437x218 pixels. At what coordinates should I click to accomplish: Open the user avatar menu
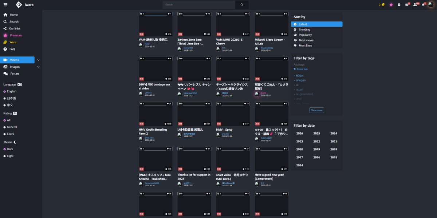click(431, 5)
